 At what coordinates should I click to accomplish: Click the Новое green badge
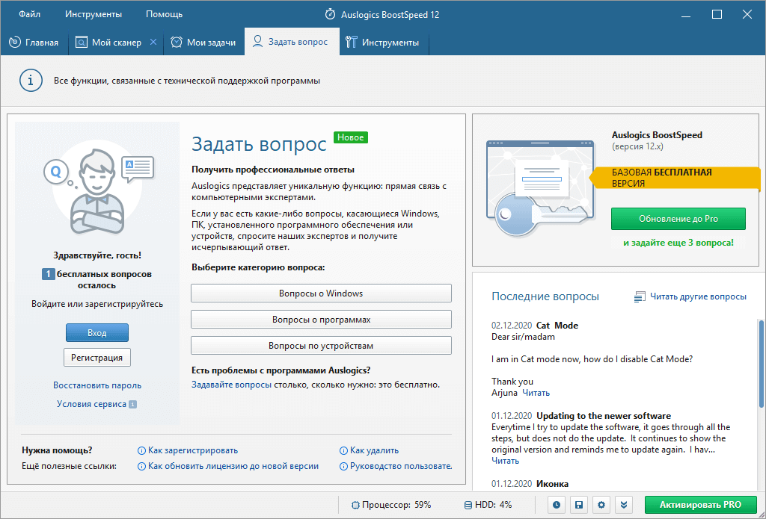(x=351, y=137)
